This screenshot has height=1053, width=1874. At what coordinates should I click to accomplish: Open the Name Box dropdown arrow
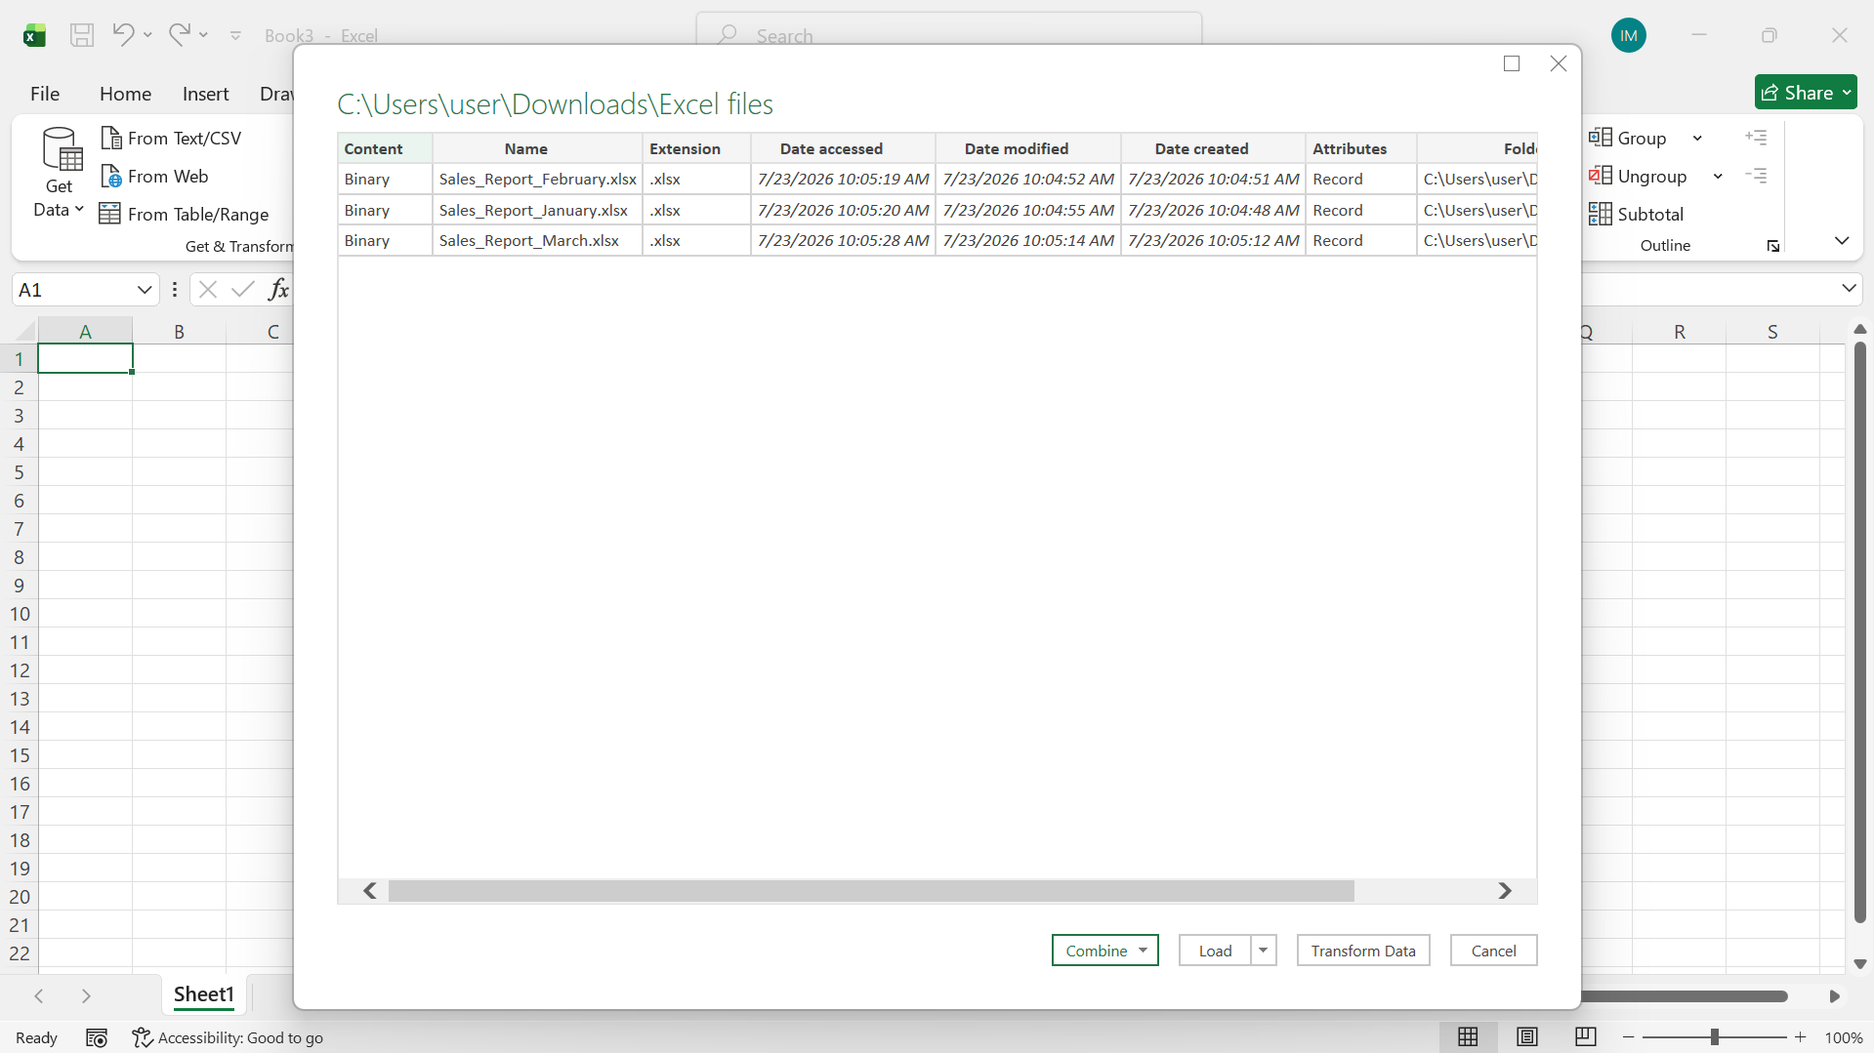point(145,290)
